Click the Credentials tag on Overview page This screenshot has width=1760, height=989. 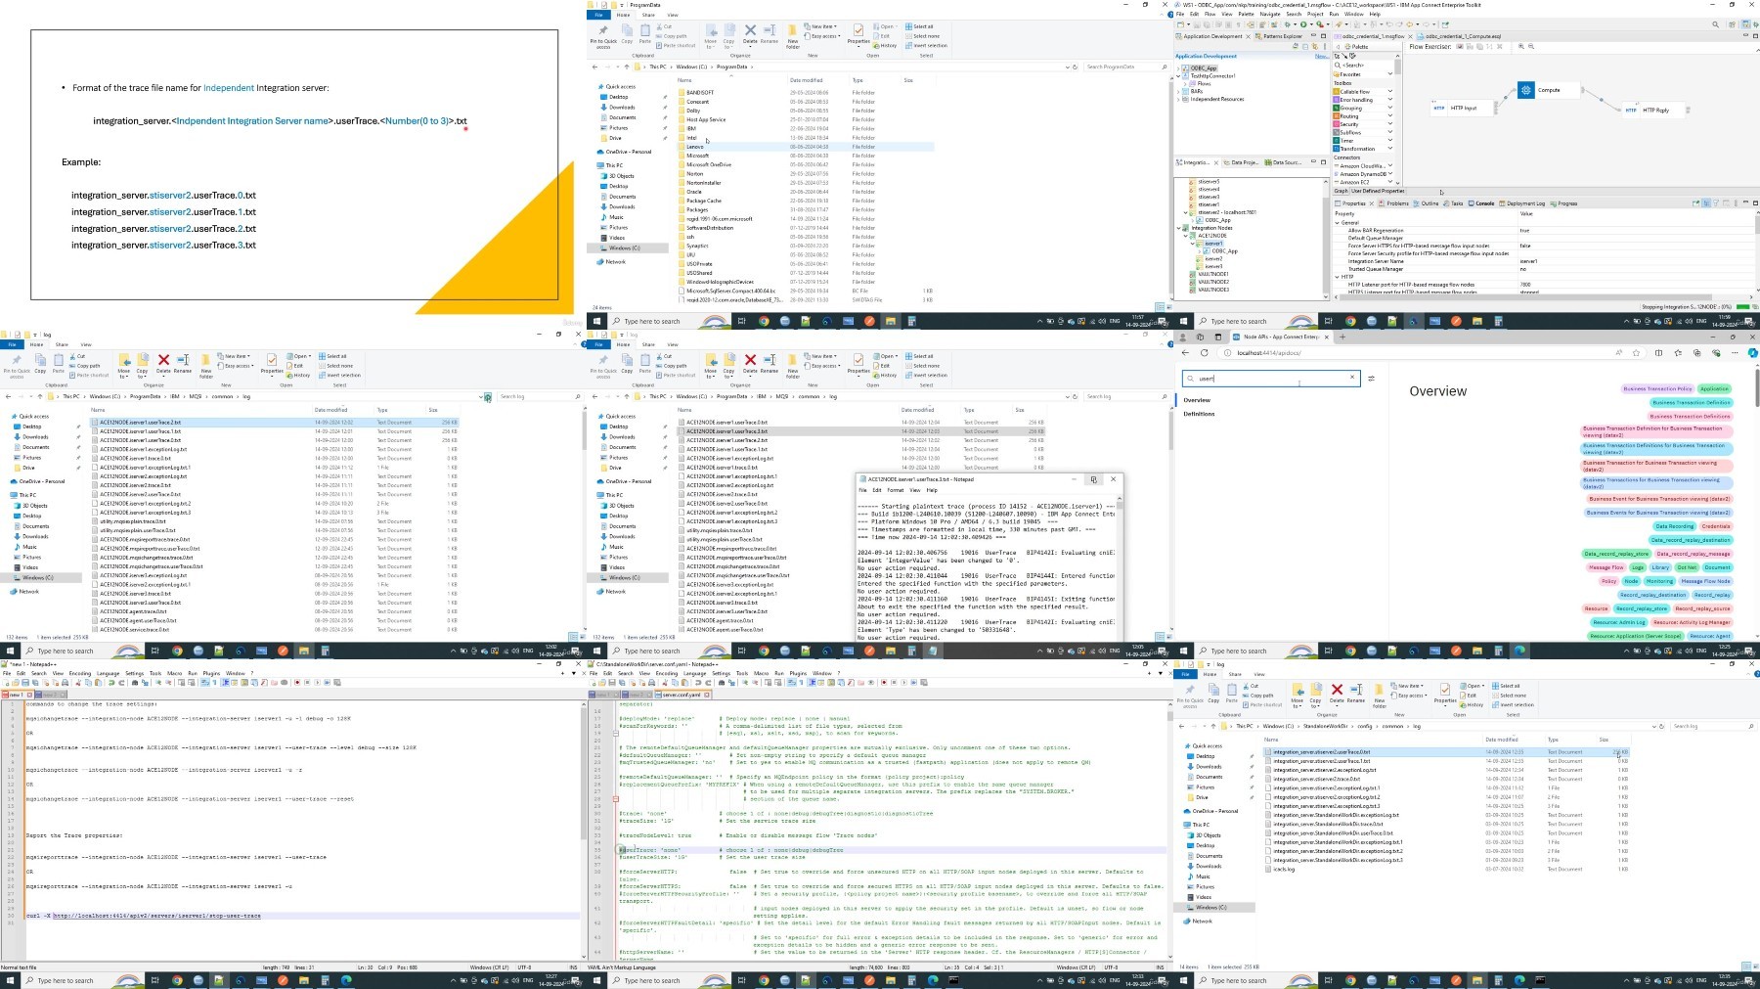[x=1715, y=526]
